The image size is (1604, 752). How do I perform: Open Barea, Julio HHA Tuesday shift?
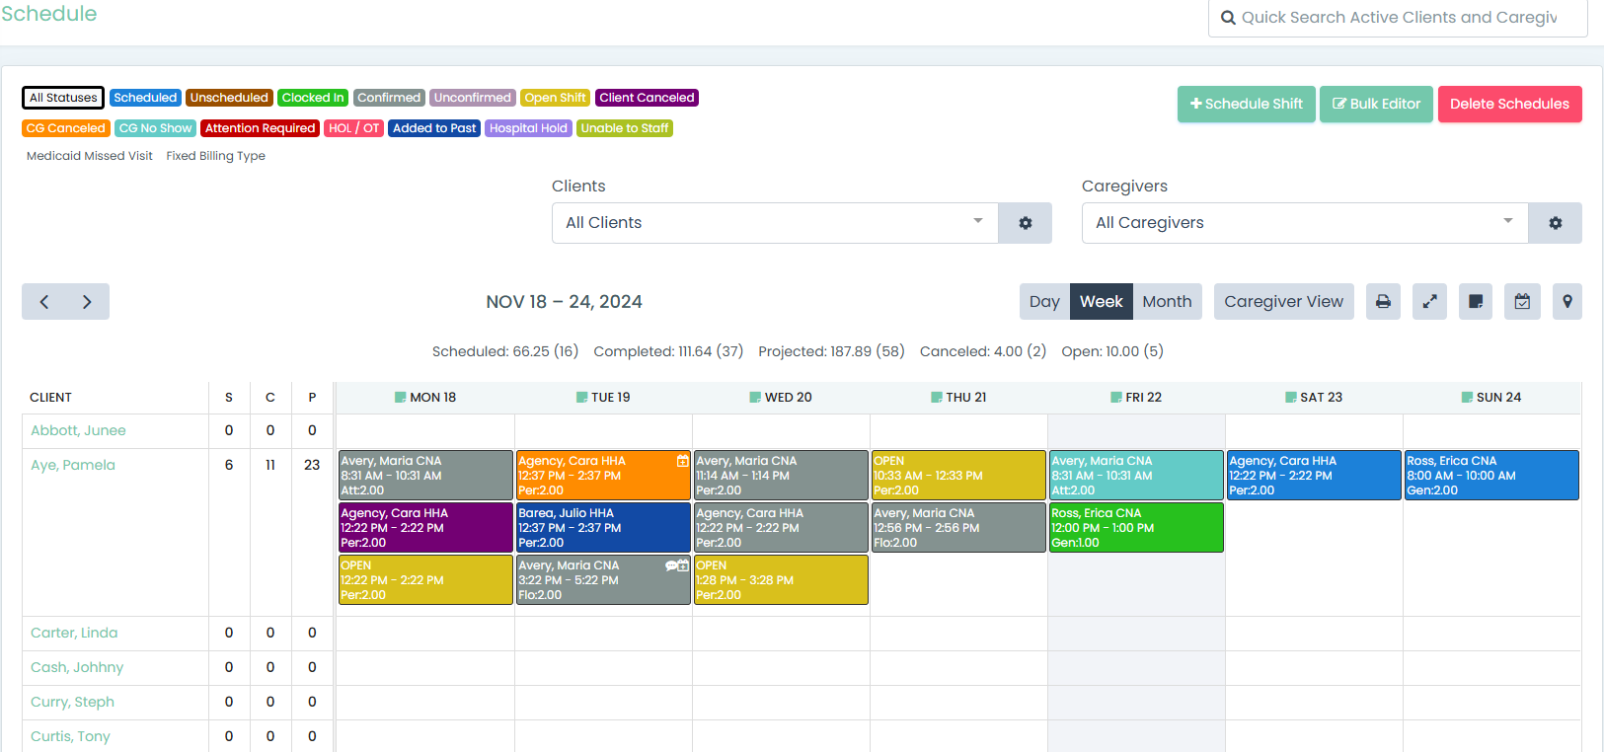click(603, 528)
